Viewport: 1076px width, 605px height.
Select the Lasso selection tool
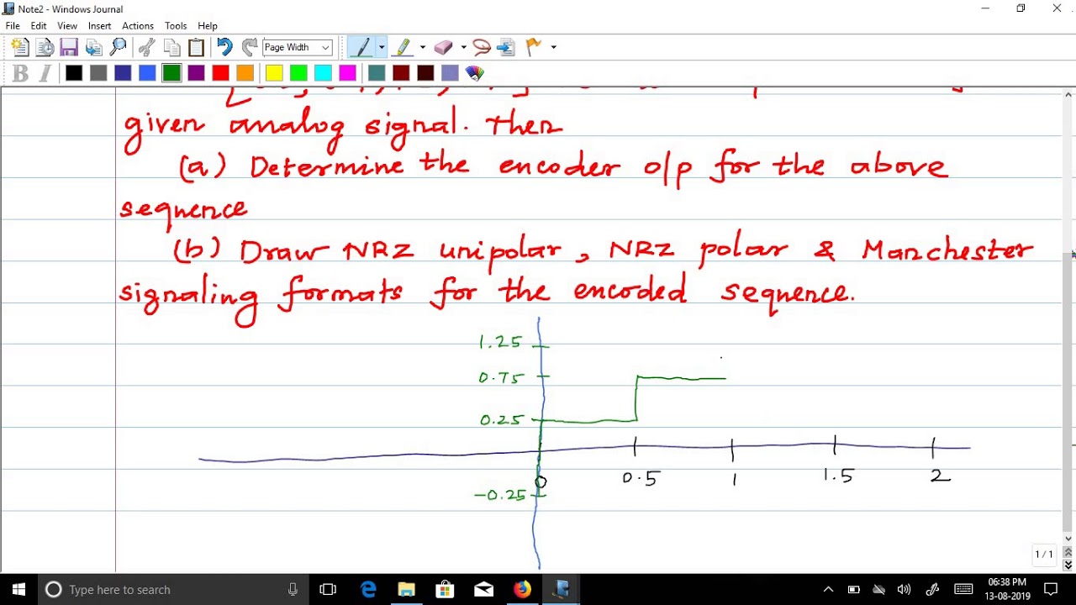click(482, 47)
